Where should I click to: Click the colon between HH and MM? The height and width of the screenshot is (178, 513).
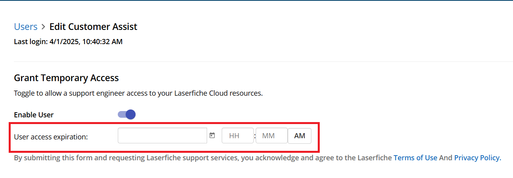(x=255, y=136)
